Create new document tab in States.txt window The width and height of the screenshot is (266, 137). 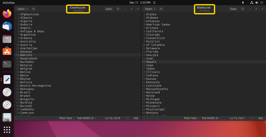(x=161, y=9)
